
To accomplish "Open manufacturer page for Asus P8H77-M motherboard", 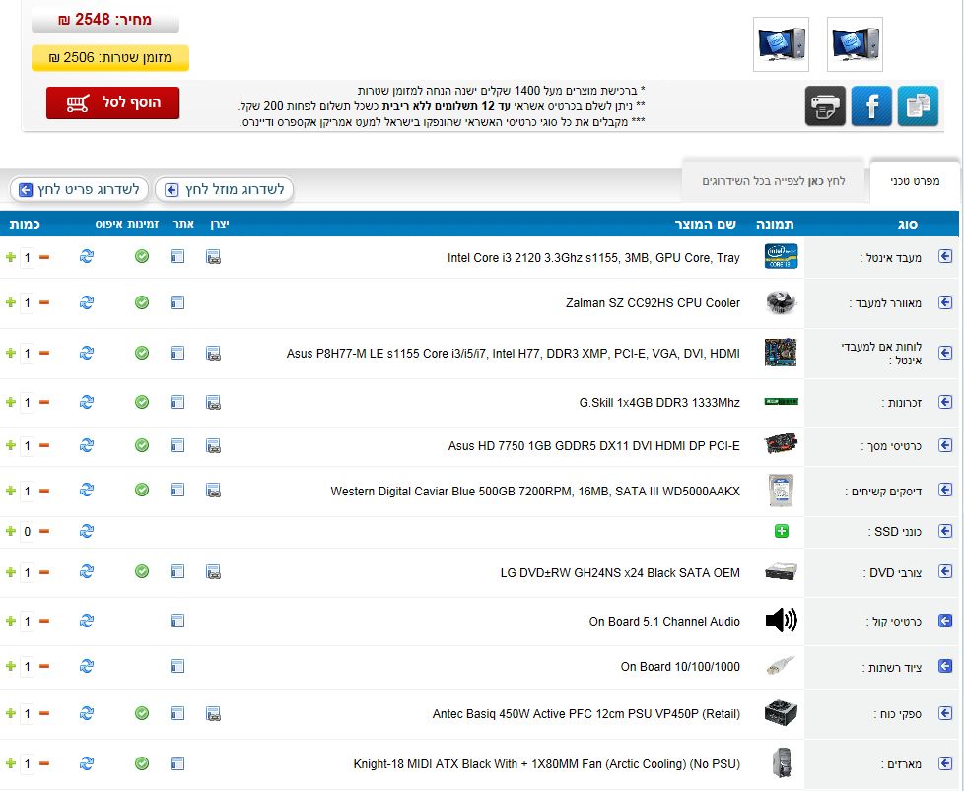I will pos(213,352).
